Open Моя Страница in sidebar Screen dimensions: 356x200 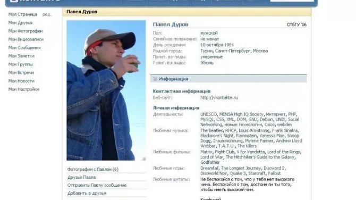tap(23, 14)
